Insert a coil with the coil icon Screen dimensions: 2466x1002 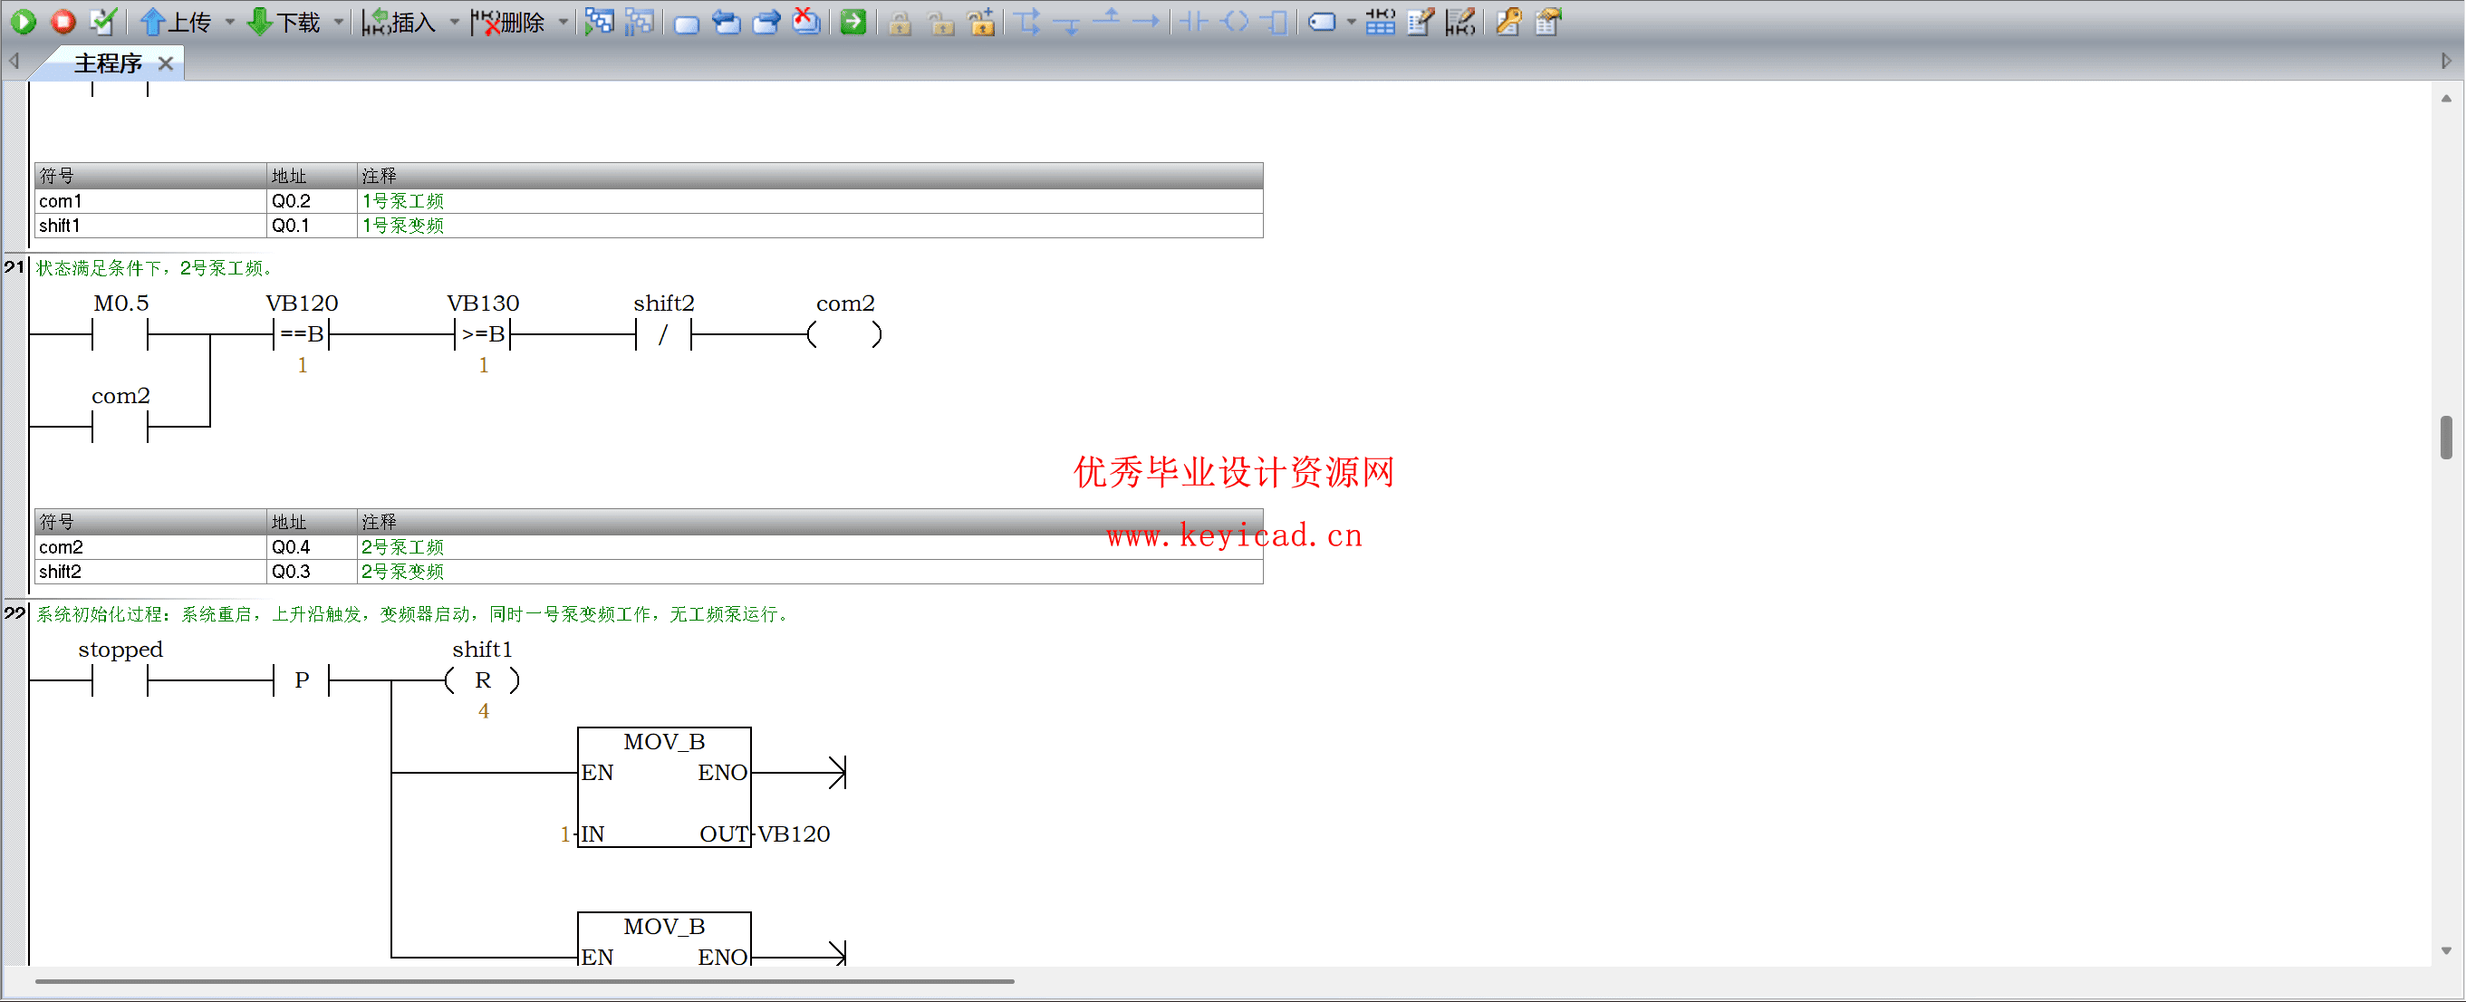tap(1236, 21)
